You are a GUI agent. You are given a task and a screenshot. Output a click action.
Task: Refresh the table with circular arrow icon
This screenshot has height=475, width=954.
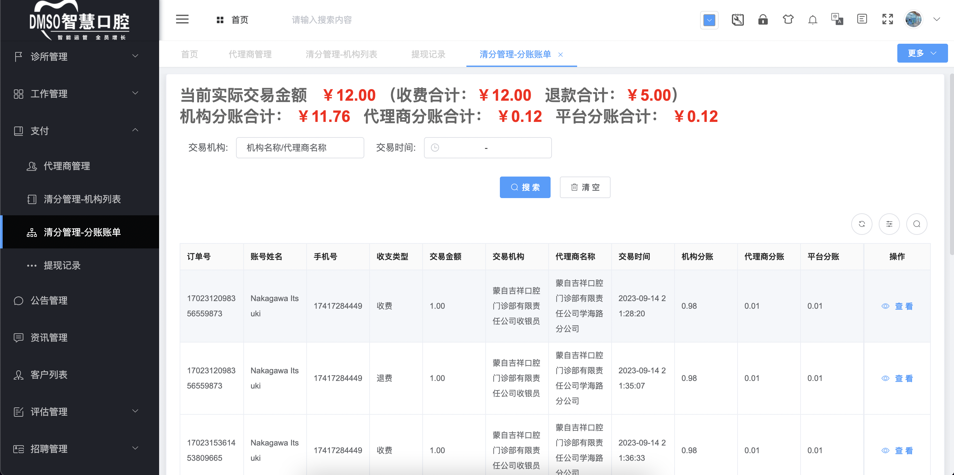pyautogui.click(x=862, y=224)
